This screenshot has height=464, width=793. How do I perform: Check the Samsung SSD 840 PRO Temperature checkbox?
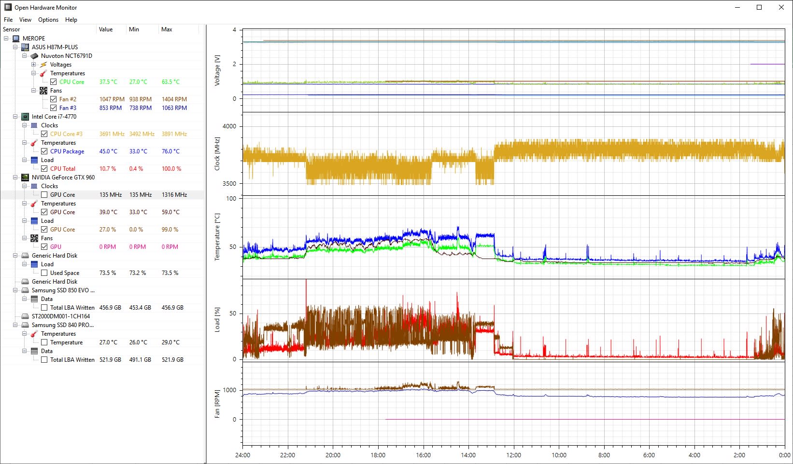(x=44, y=342)
